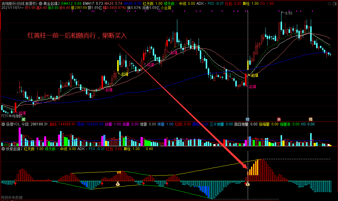Image resolution: width=338 pixels, height=201 pixels.
Task: Click 今日: 296189.31 in the volume panel
Action: point(35,124)
